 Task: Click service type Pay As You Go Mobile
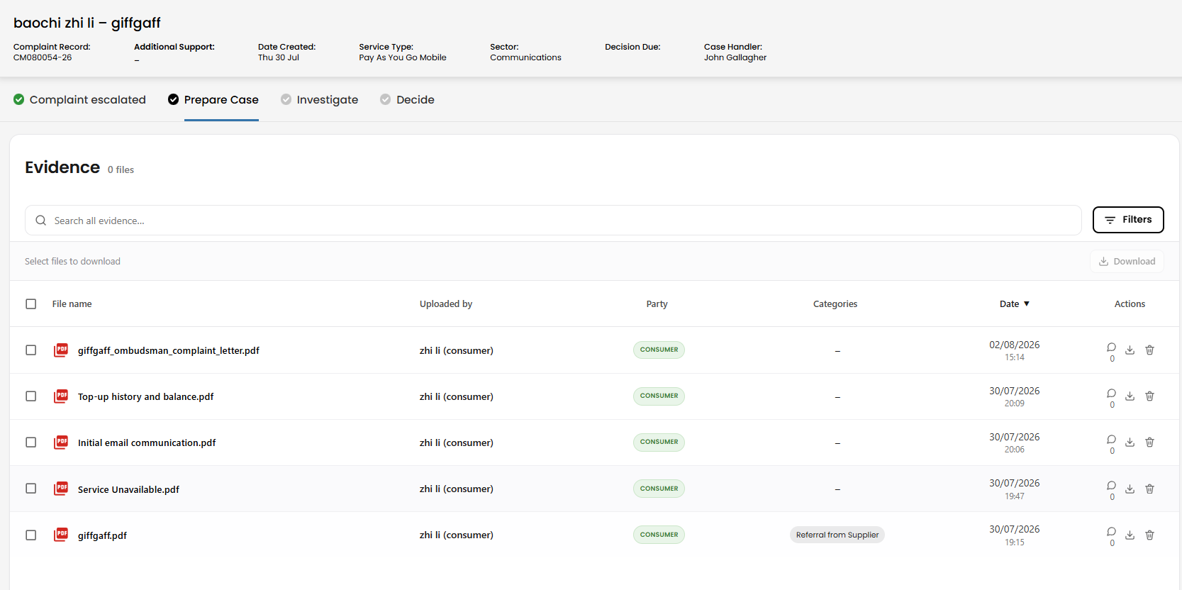(x=403, y=57)
